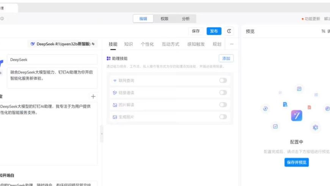Click the info icon top left

[2, 19]
